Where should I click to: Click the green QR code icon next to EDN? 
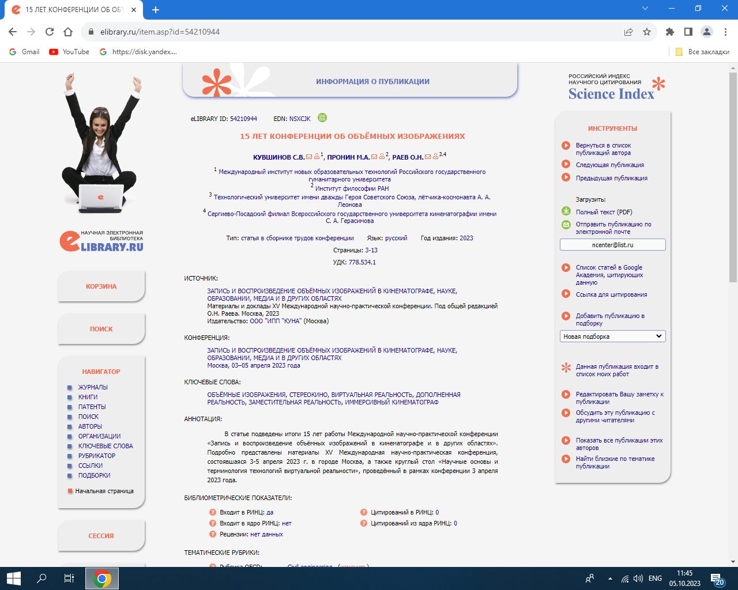322,118
